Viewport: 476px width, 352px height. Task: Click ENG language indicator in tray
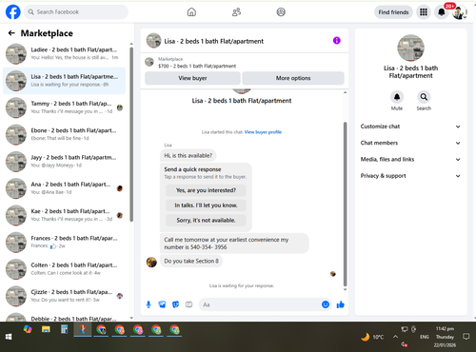pos(425,337)
